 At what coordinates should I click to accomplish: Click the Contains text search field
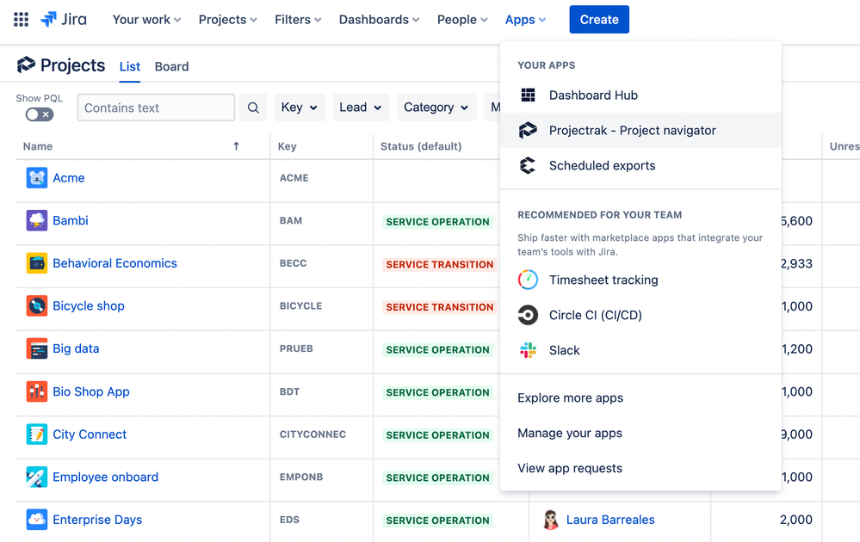pyautogui.click(x=157, y=108)
